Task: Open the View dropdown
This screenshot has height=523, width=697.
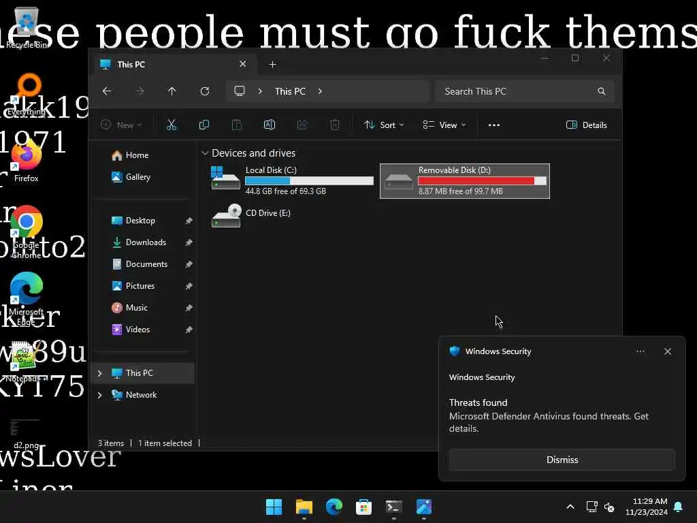Action: point(444,125)
